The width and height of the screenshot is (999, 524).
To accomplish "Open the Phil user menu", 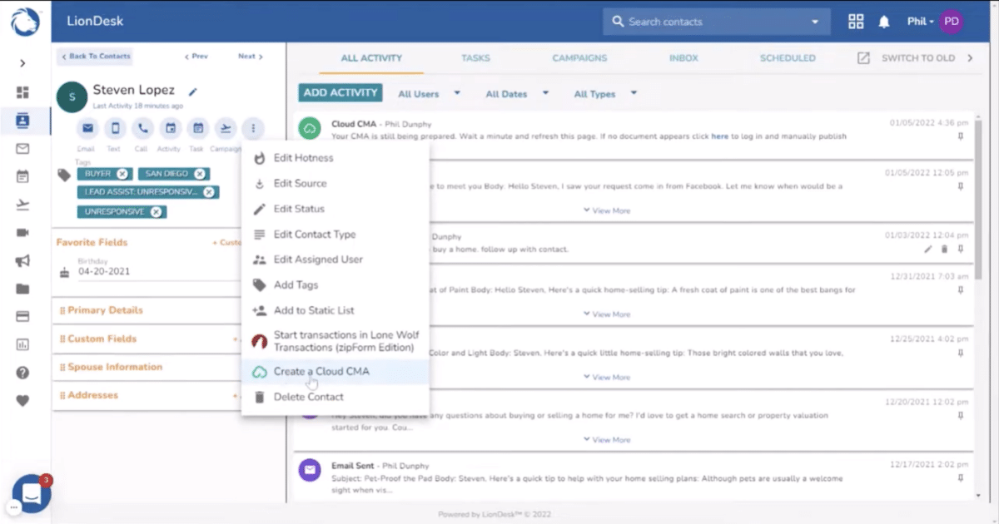I will click(934, 22).
